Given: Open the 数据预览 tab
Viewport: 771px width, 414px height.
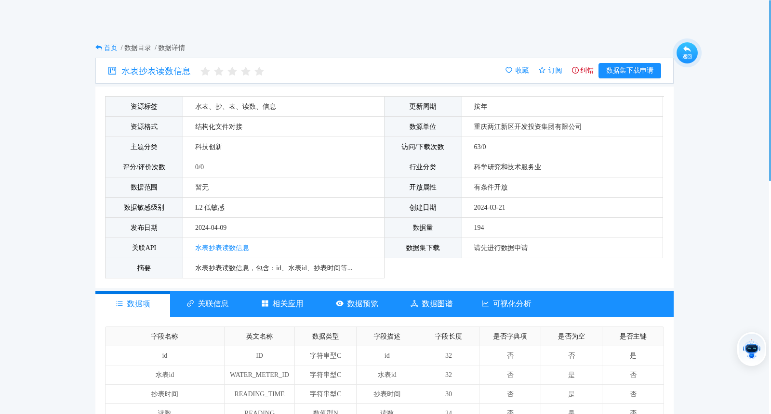Looking at the screenshot, I should click(357, 304).
